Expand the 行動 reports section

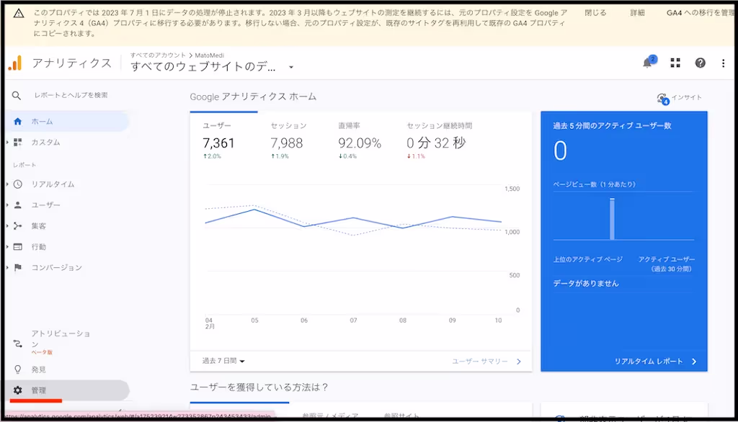coord(7,246)
